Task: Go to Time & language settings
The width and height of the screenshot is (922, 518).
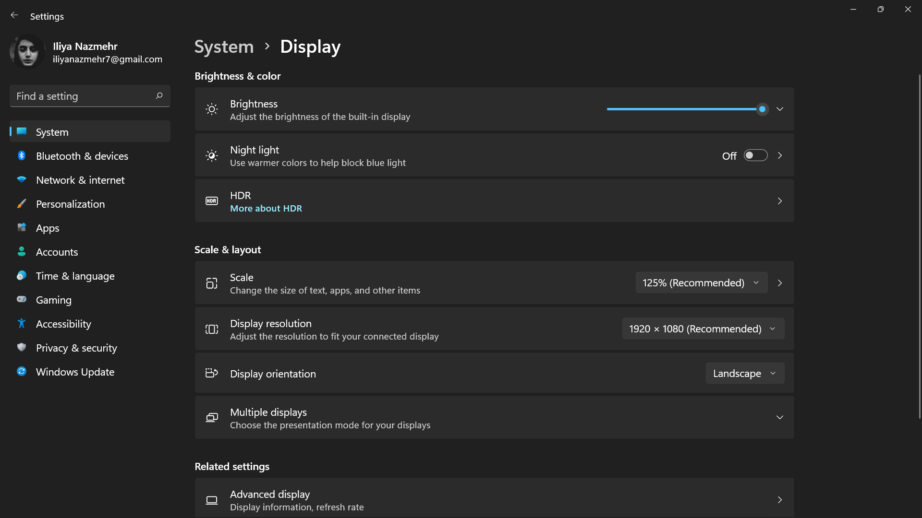Action: click(75, 276)
